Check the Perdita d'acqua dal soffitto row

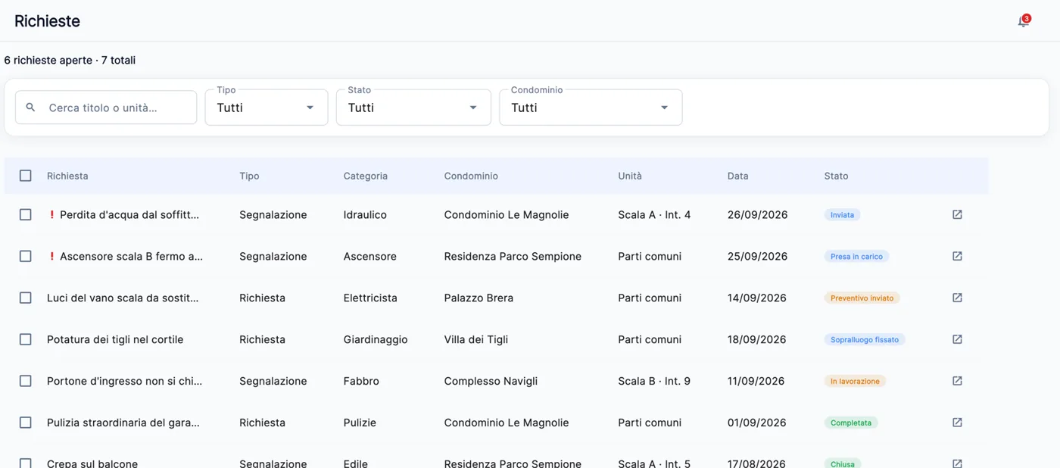pyautogui.click(x=25, y=214)
